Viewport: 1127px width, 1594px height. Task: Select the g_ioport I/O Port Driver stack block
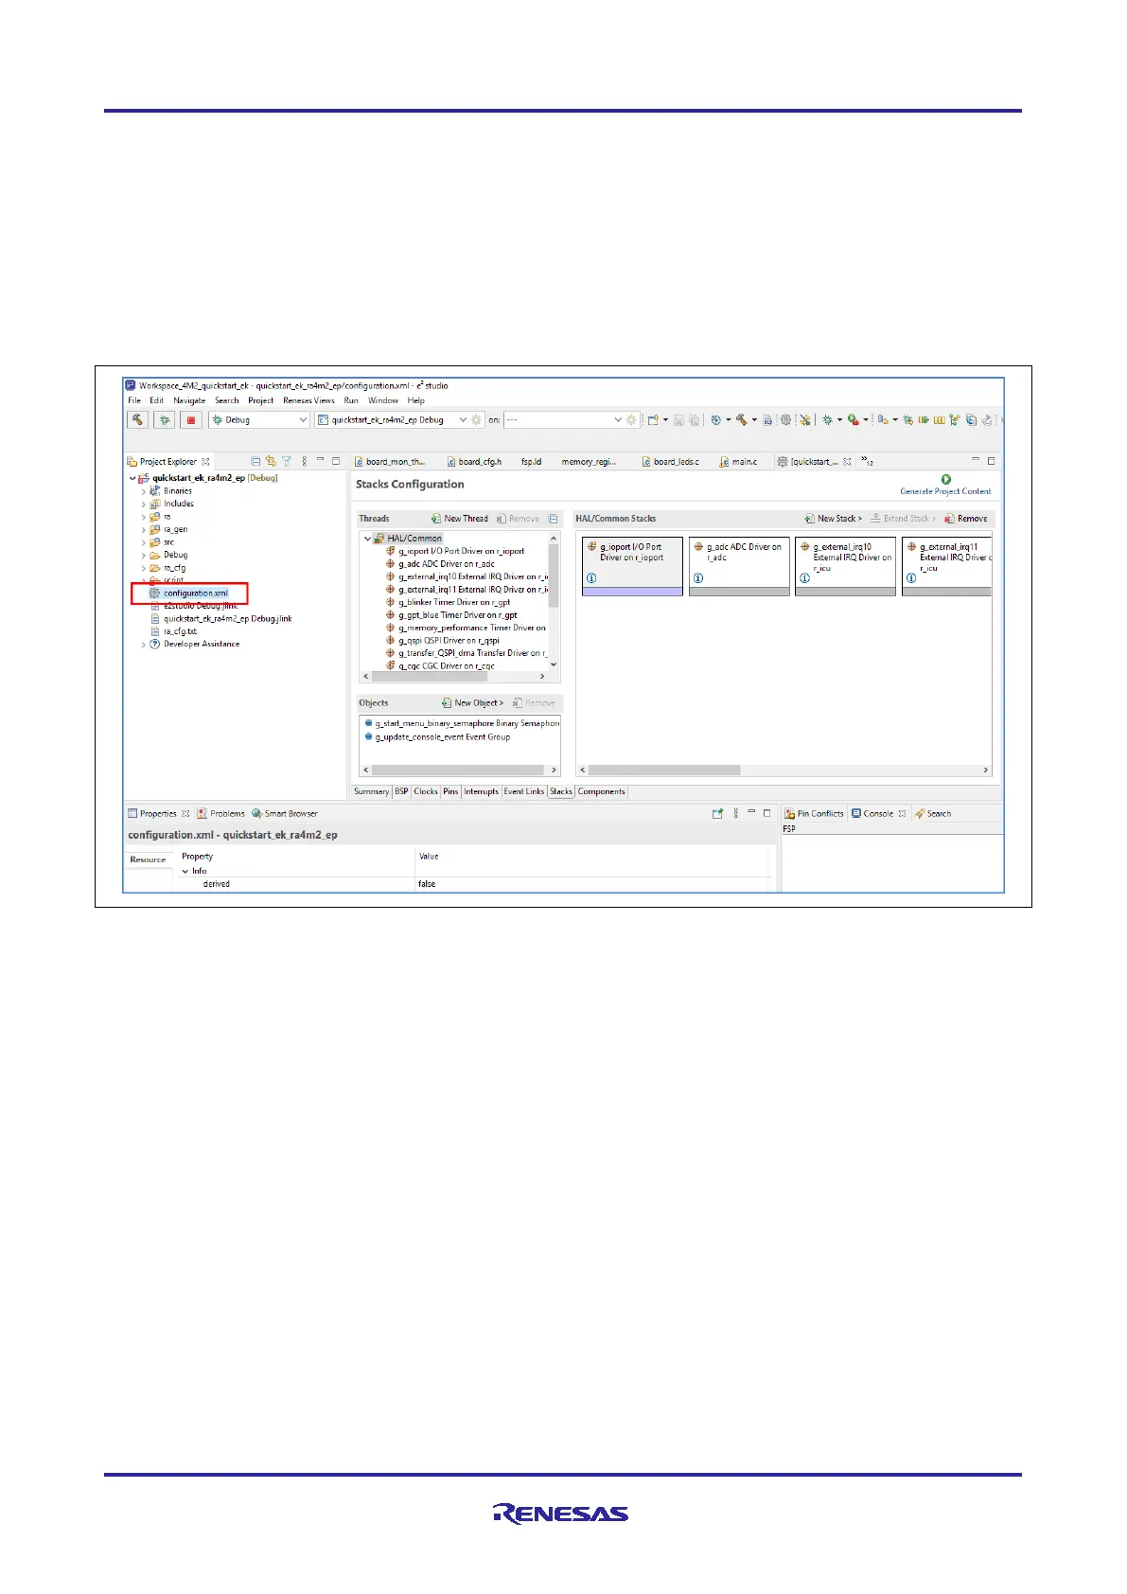632,567
